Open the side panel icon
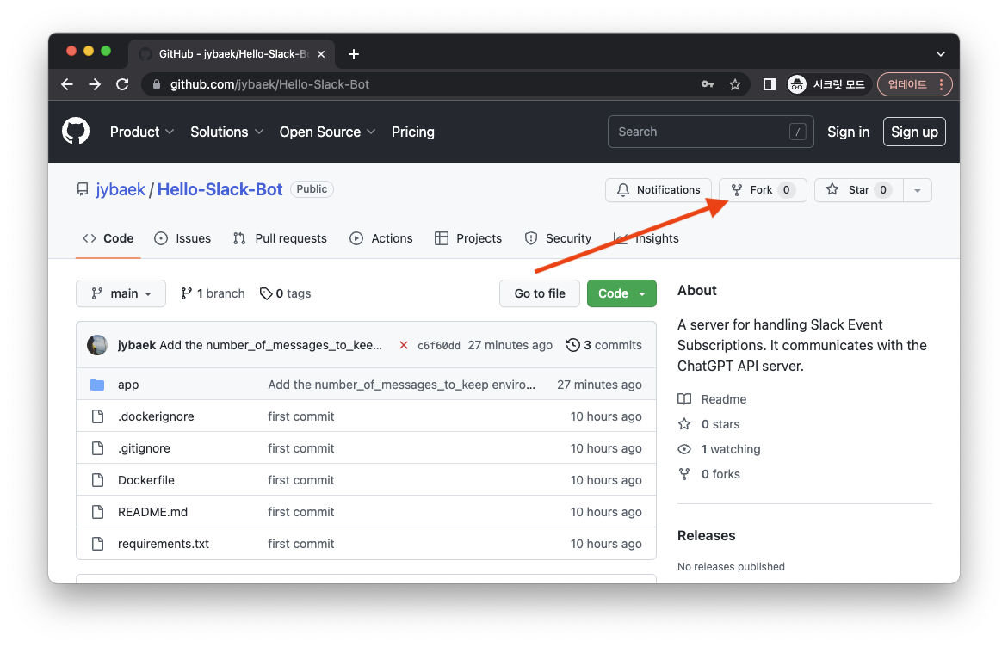 [x=769, y=84]
